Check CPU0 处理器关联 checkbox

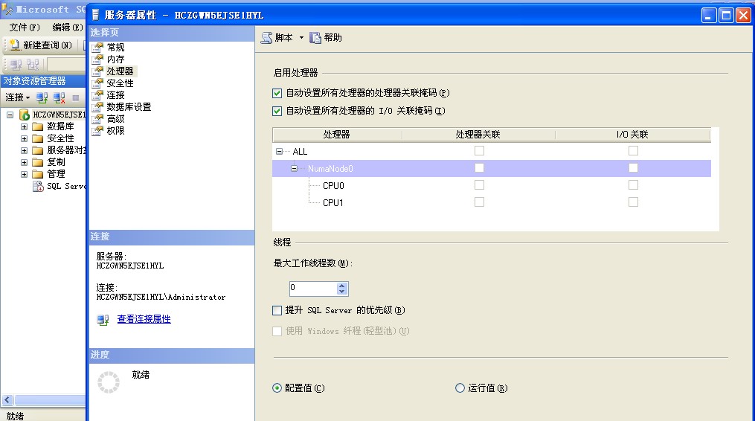(x=479, y=185)
